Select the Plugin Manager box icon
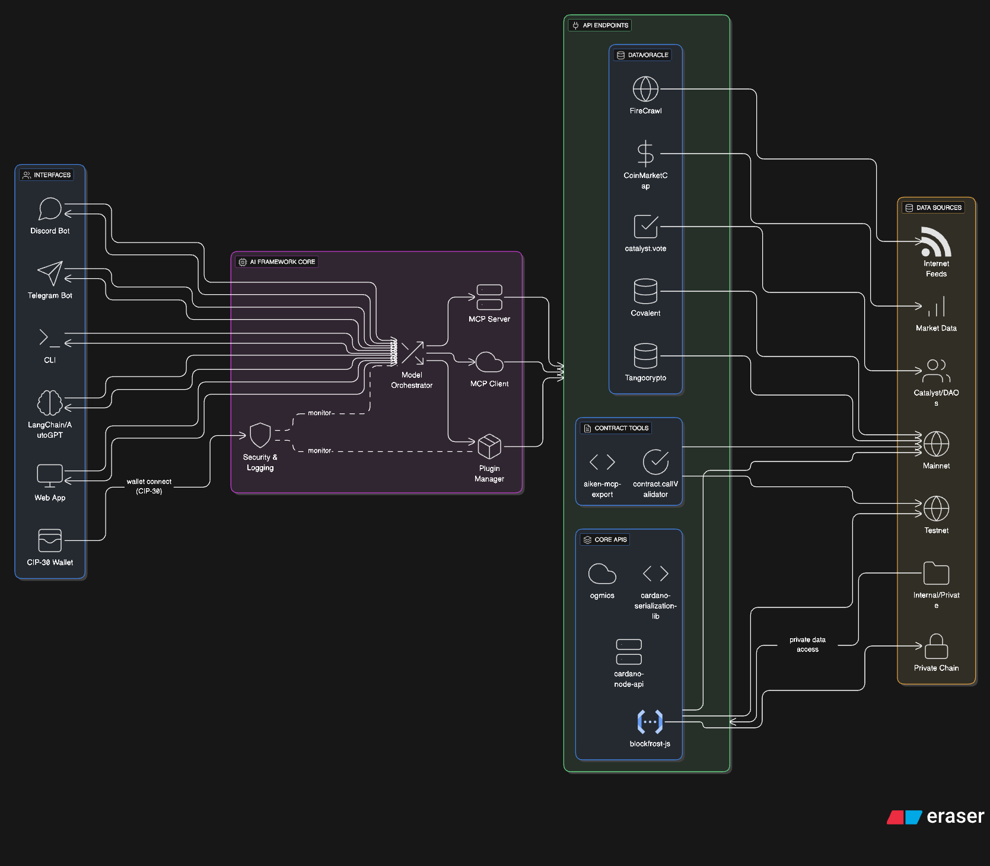Screen dimensions: 990x866 489,447
